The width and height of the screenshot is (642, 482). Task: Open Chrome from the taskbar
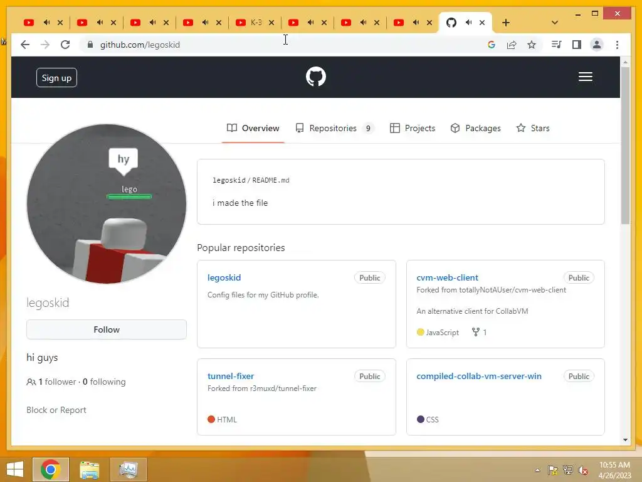click(x=51, y=469)
